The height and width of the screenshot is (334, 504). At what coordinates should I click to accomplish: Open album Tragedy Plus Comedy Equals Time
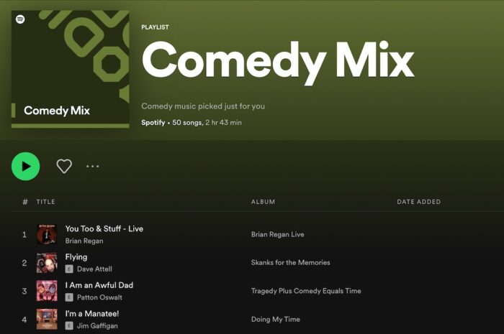306,291
